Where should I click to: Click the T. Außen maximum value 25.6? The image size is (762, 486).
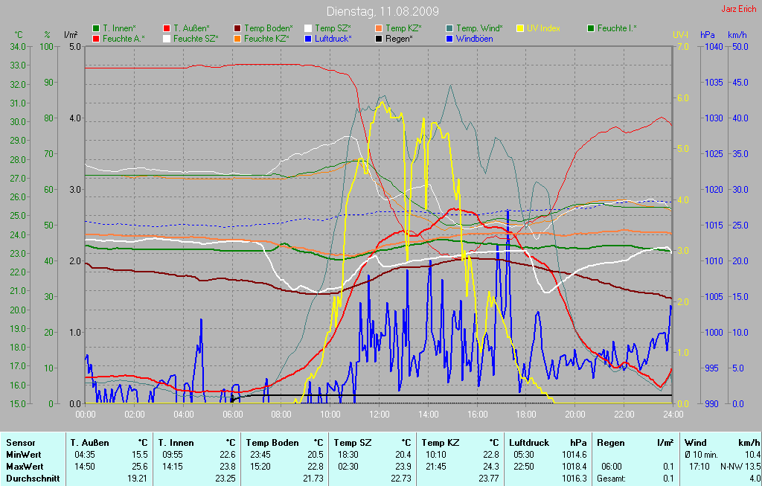140,467
